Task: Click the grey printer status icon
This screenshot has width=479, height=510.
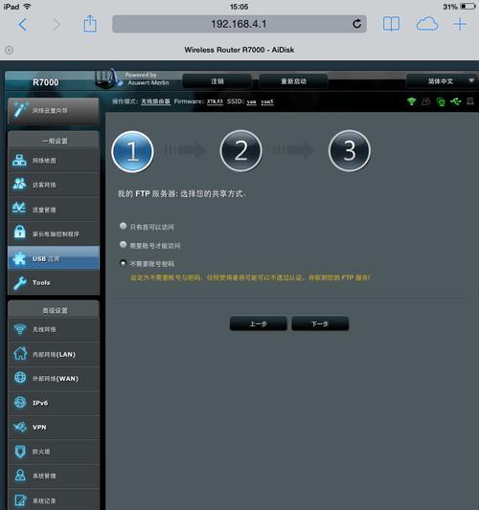Action: click(469, 101)
